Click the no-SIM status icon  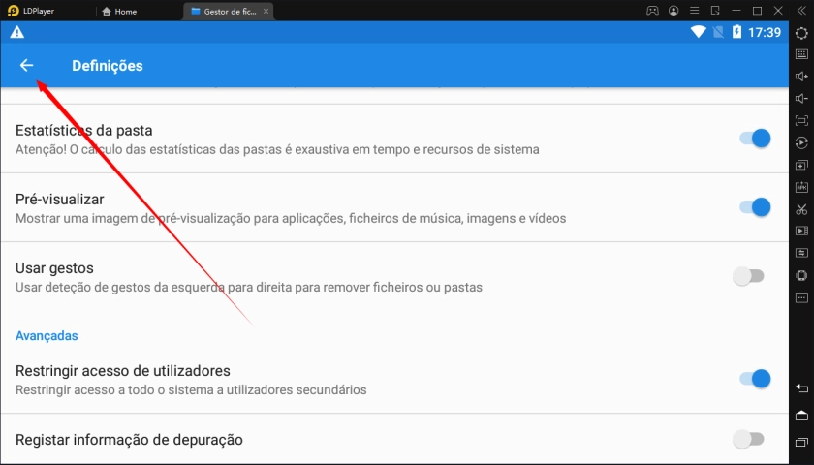[718, 32]
